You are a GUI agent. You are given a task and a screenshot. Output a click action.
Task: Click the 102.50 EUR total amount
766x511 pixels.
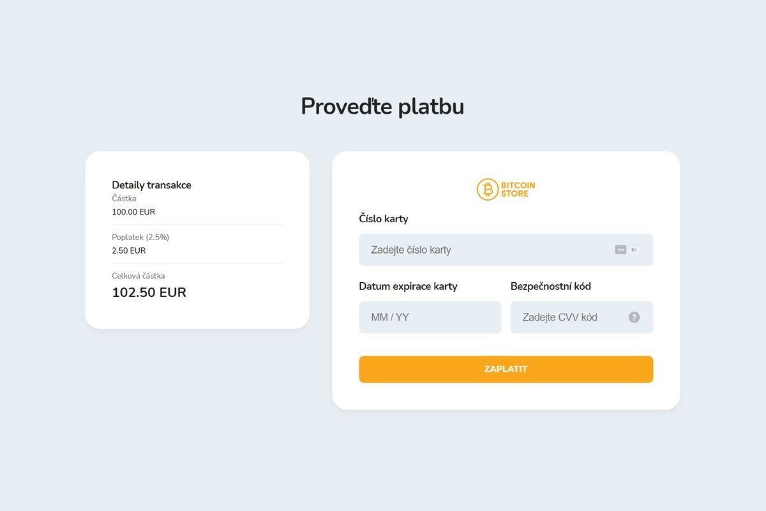[149, 293]
